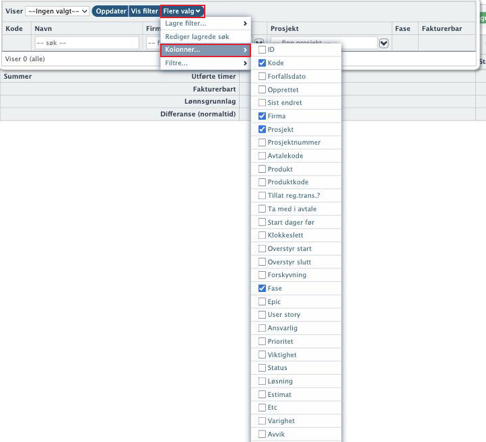
Task: Click the Vis filter button
Action: pyautogui.click(x=145, y=11)
